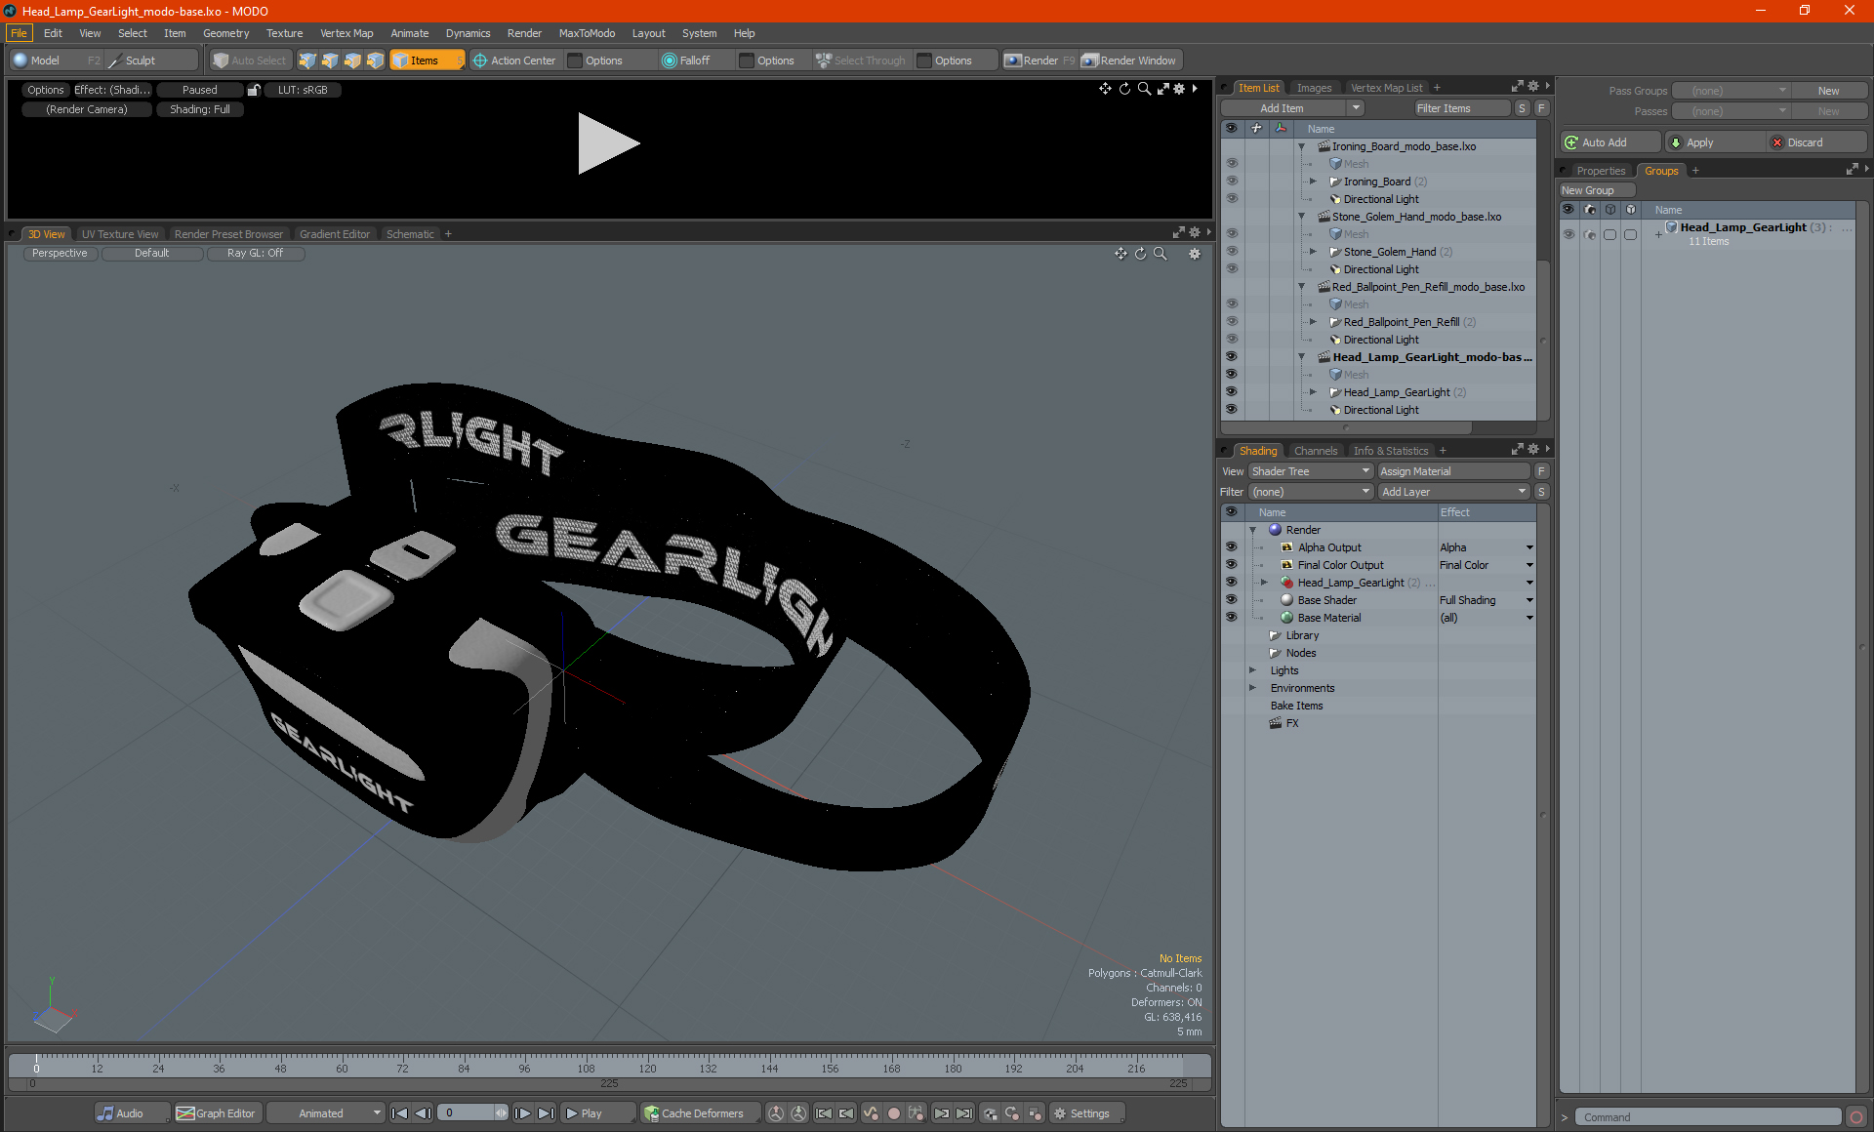Expand the Stone_Golem_Hand group item
Screen dimensions: 1874x1132
pyautogui.click(x=1313, y=252)
